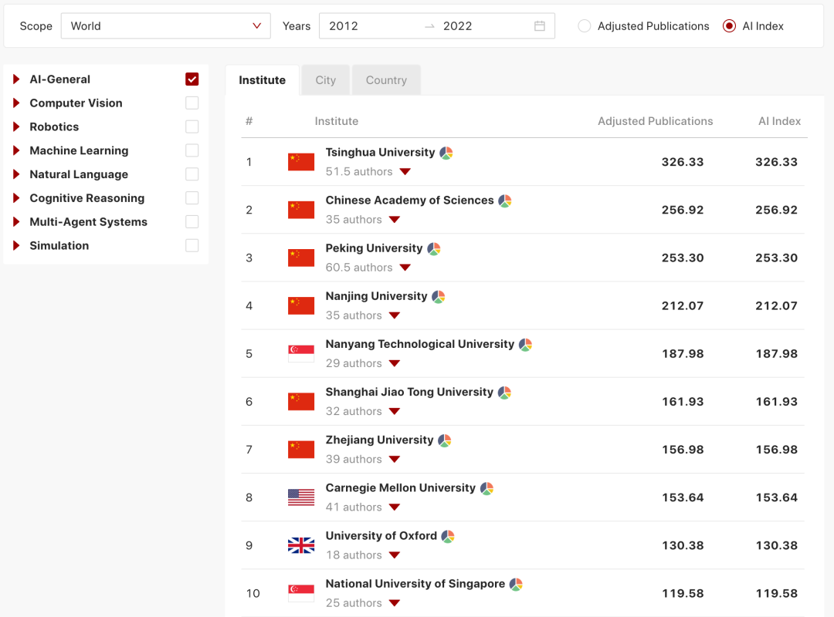Click UK flag beside University of Oxford
Screen dimensions: 834x617
tap(301, 545)
